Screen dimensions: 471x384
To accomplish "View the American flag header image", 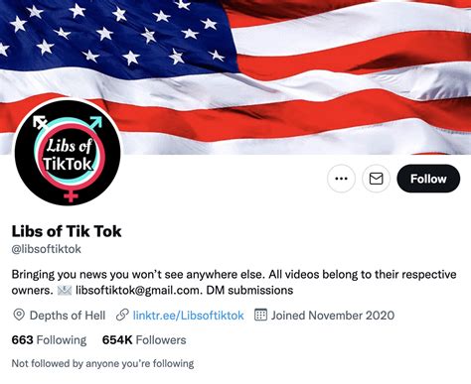I will (x=235, y=77).
